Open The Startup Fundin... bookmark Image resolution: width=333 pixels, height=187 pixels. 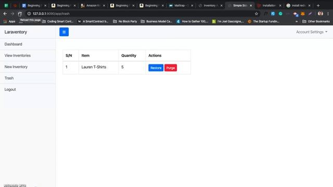(x=263, y=21)
